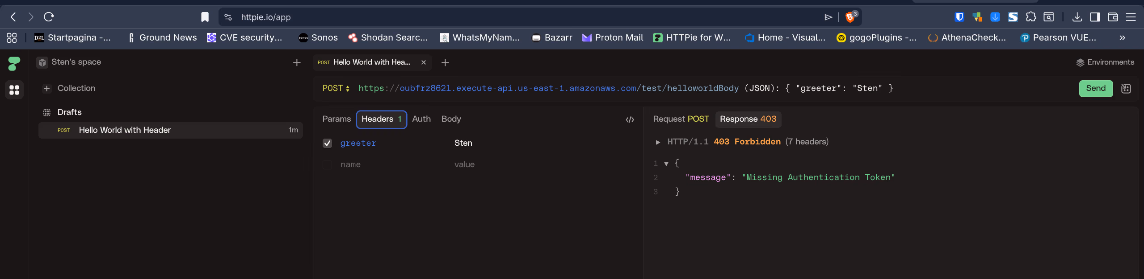Open site settings icon in address bar

228,17
